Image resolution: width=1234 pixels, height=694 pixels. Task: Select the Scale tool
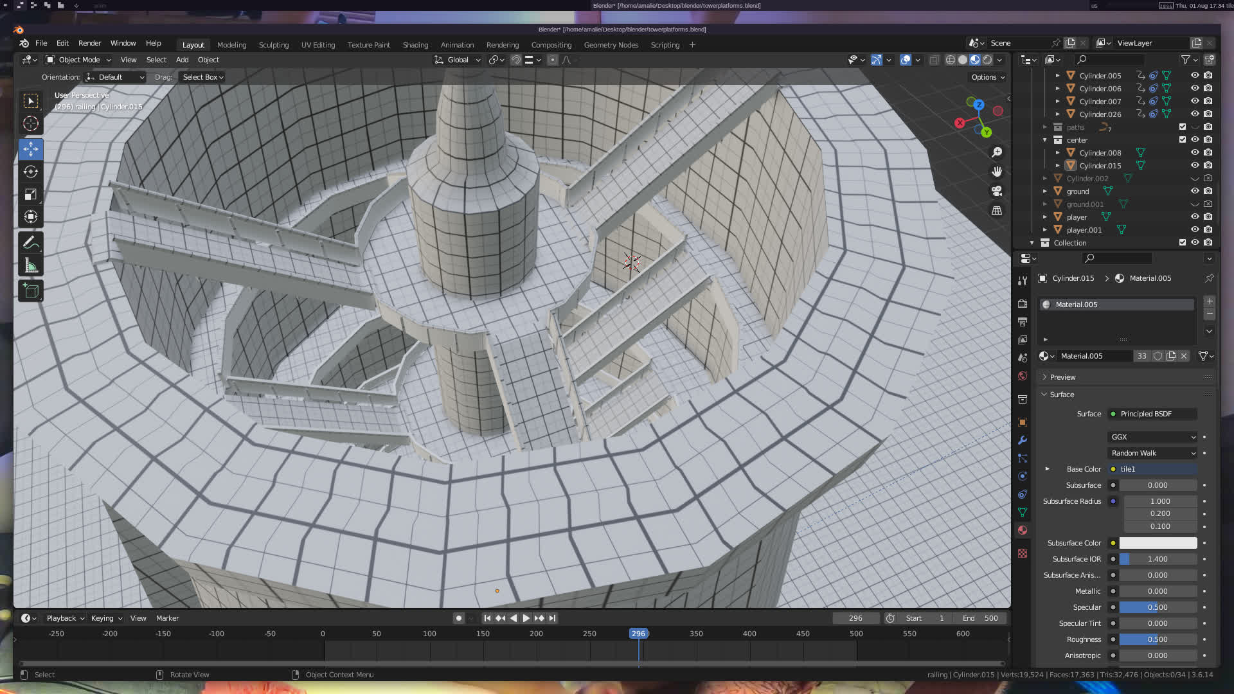[x=30, y=194]
